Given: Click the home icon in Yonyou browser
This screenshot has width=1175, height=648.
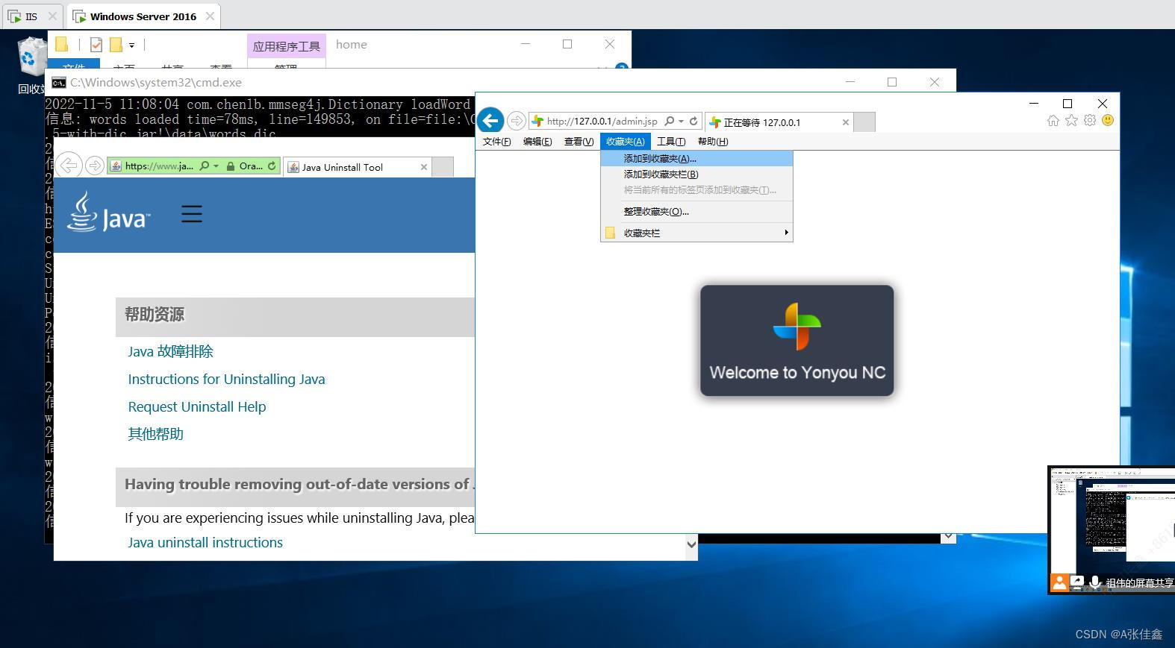Looking at the screenshot, I should point(1053,120).
